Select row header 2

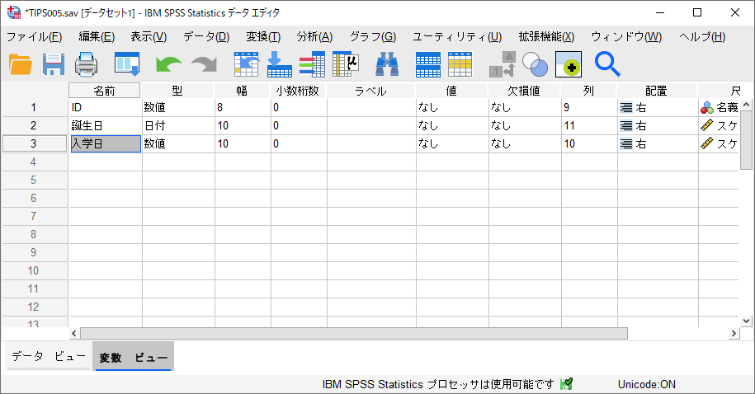(34, 125)
